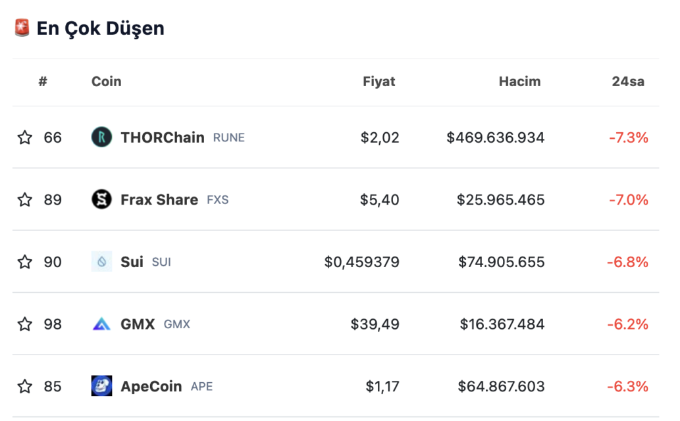Click the red siren emoji icon
680x421 pixels.
[x=22, y=28]
